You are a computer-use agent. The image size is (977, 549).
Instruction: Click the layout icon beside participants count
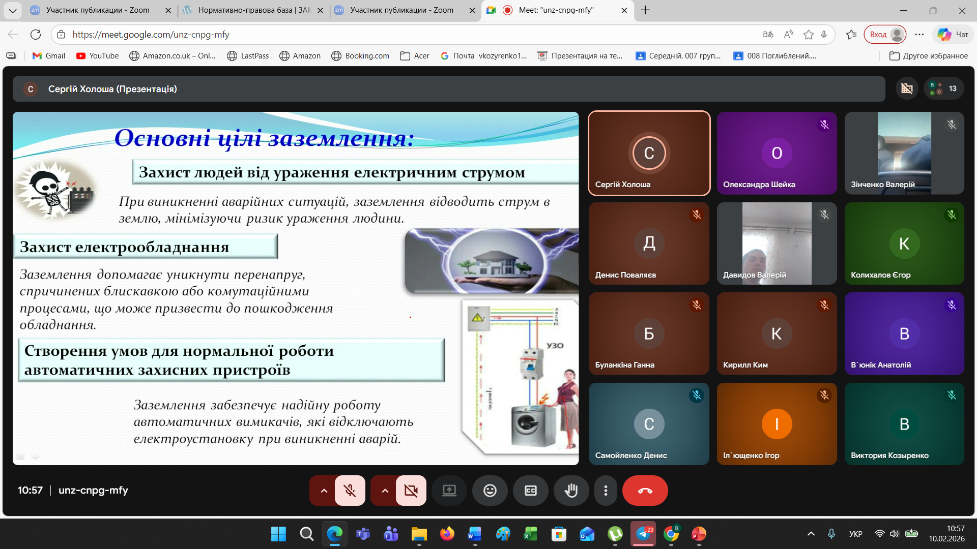point(907,88)
